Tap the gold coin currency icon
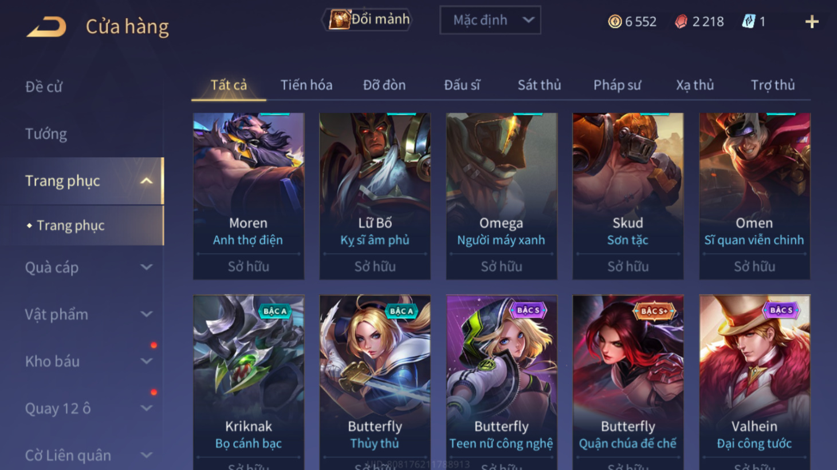This screenshot has width=837, height=470. (x=615, y=22)
